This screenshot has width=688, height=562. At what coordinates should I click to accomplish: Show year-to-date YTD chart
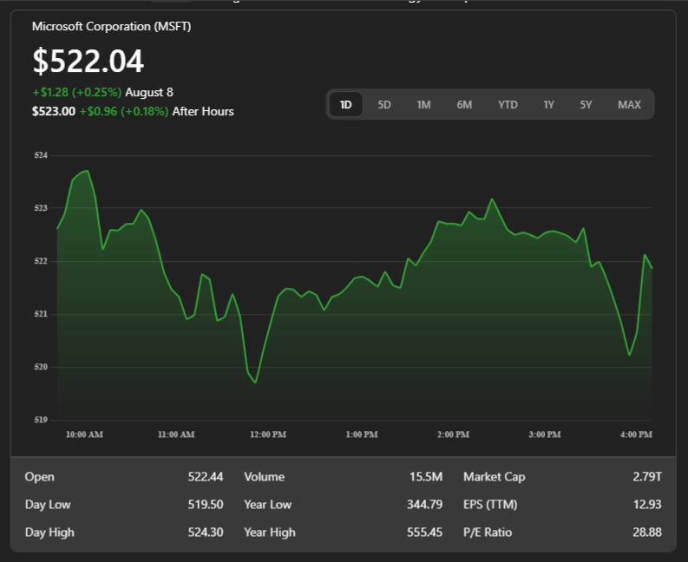click(x=508, y=105)
